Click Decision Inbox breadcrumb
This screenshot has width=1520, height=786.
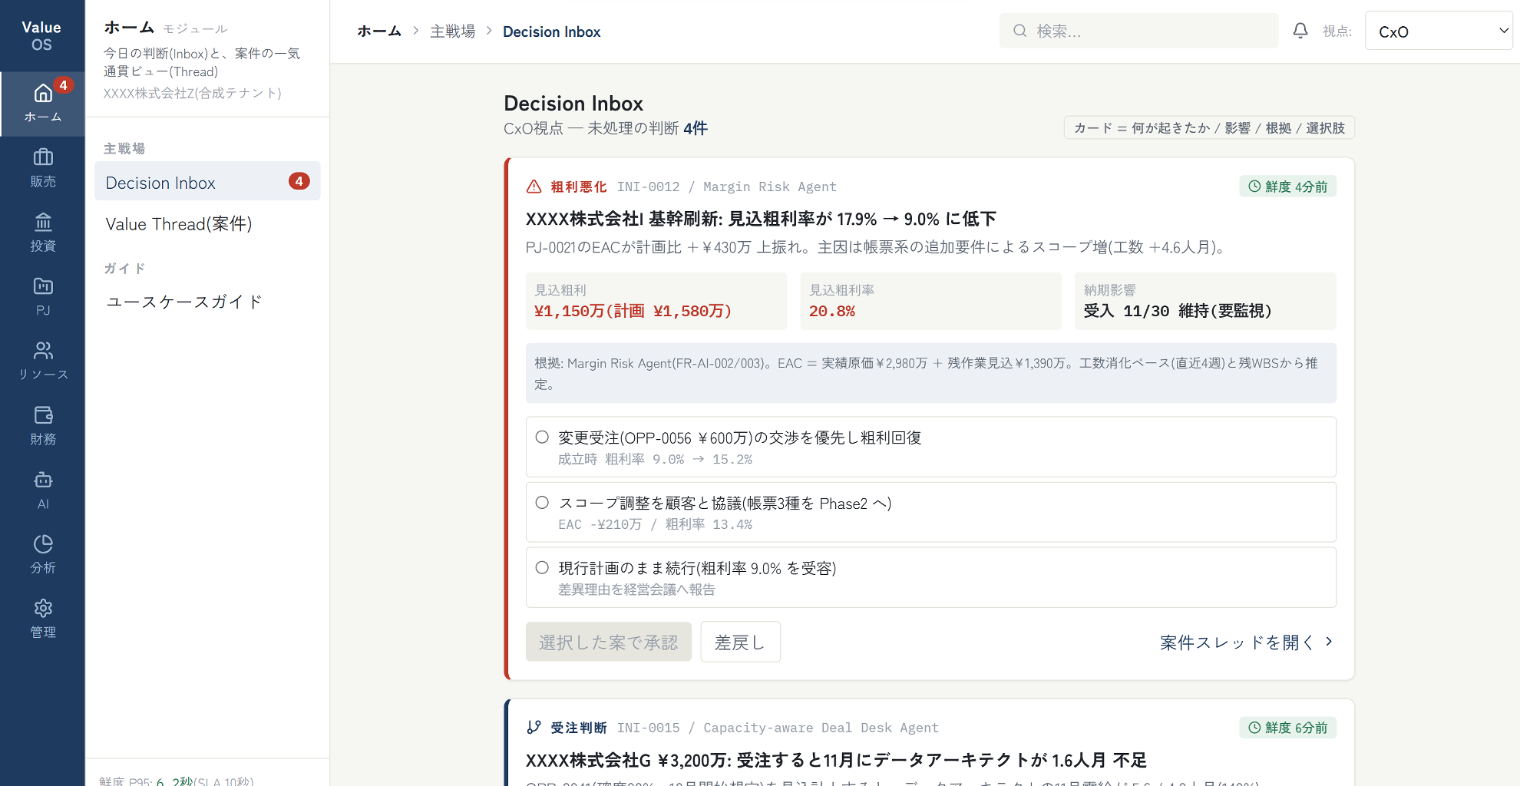click(x=551, y=31)
